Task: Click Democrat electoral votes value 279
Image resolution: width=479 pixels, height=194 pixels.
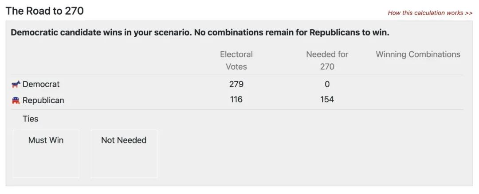Action: (236, 84)
